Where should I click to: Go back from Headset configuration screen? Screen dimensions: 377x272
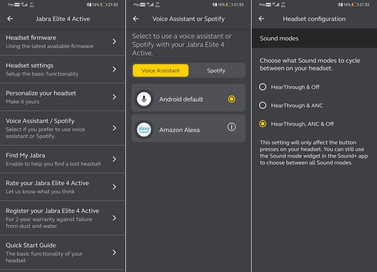(261, 19)
